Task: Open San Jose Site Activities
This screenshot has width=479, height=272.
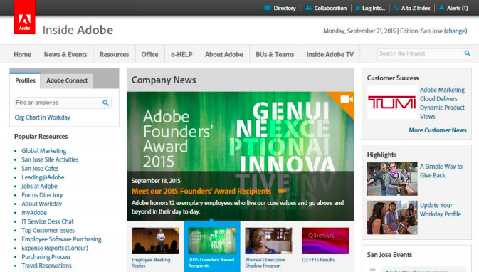Action: (50, 159)
